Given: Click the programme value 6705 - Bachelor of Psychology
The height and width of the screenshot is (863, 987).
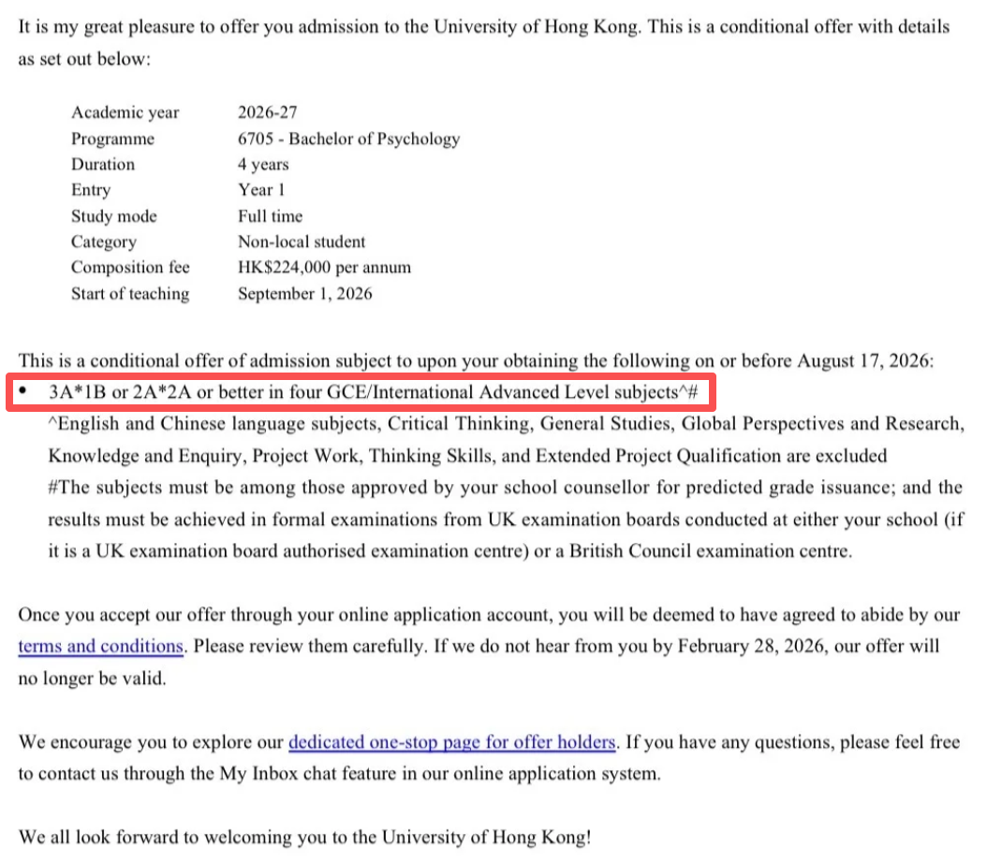Looking at the screenshot, I should click(x=348, y=139).
